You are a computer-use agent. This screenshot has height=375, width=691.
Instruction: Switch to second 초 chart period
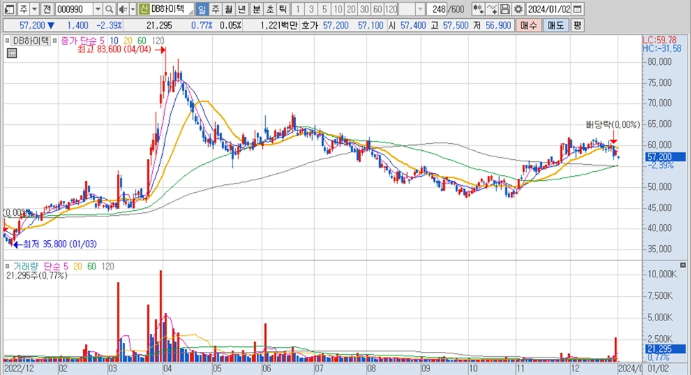pos(269,9)
